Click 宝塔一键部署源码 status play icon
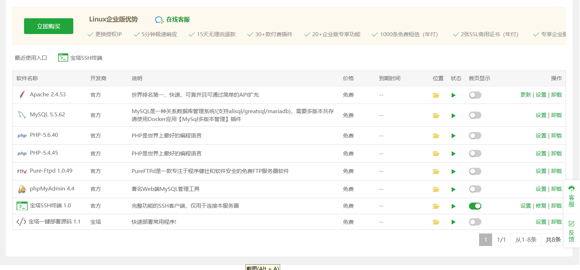This screenshot has width=580, height=270. (x=453, y=222)
